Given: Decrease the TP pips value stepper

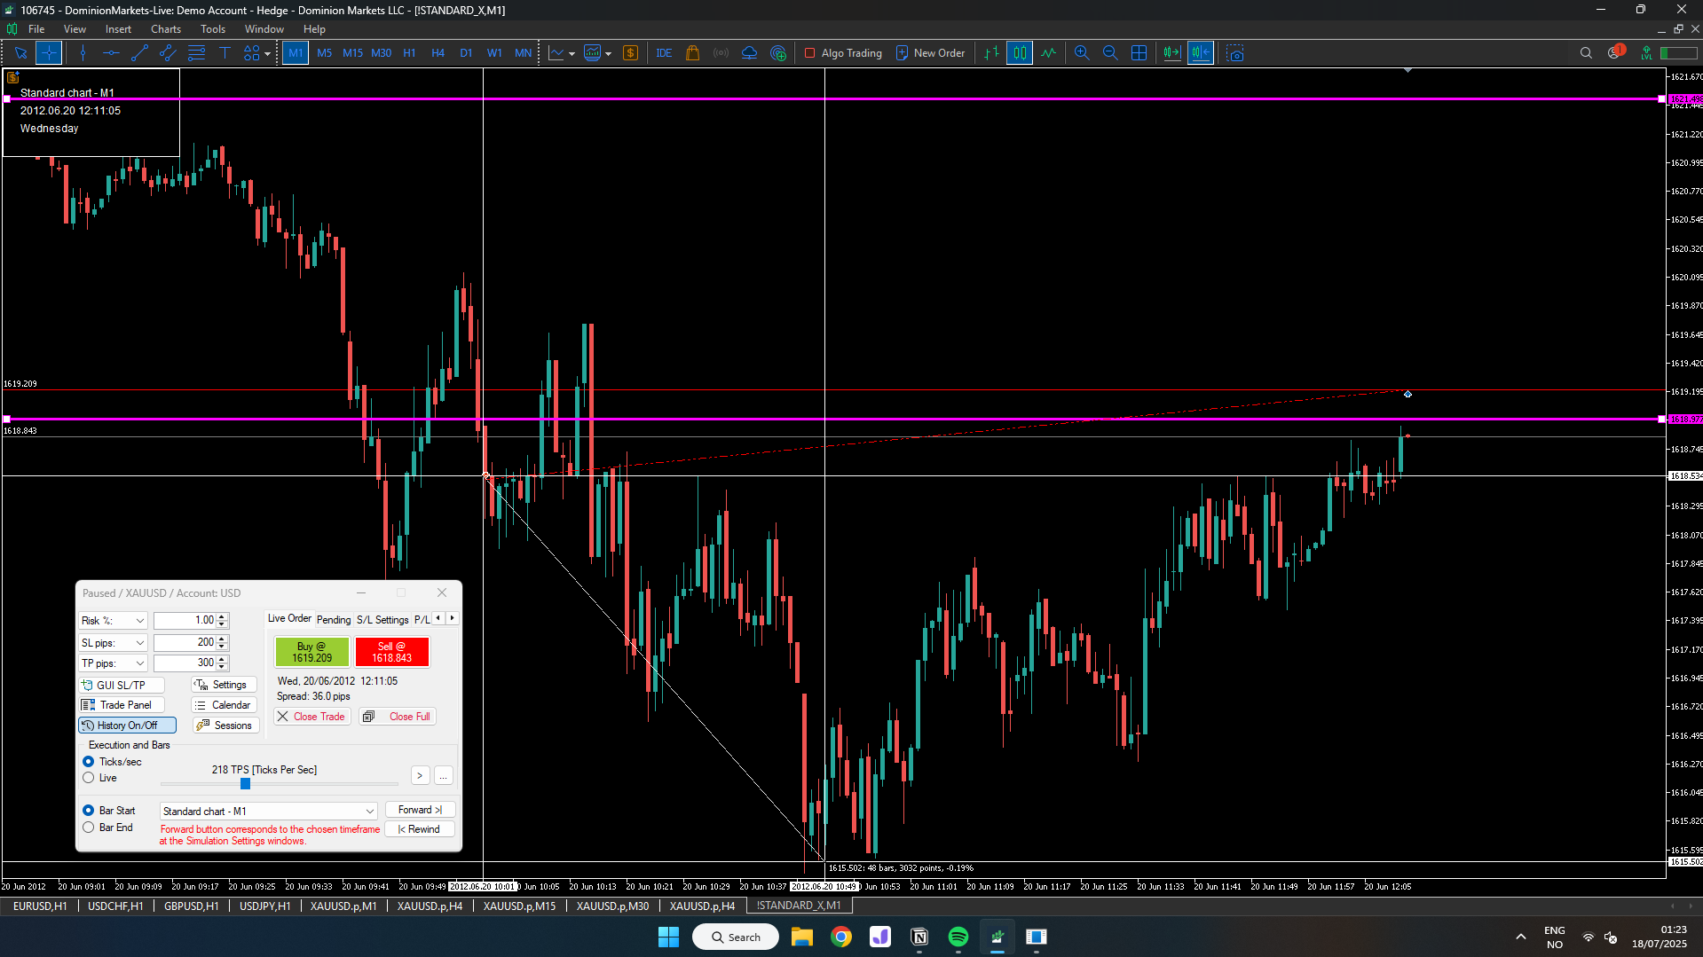Looking at the screenshot, I should pyautogui.click(x=223, y=667).
